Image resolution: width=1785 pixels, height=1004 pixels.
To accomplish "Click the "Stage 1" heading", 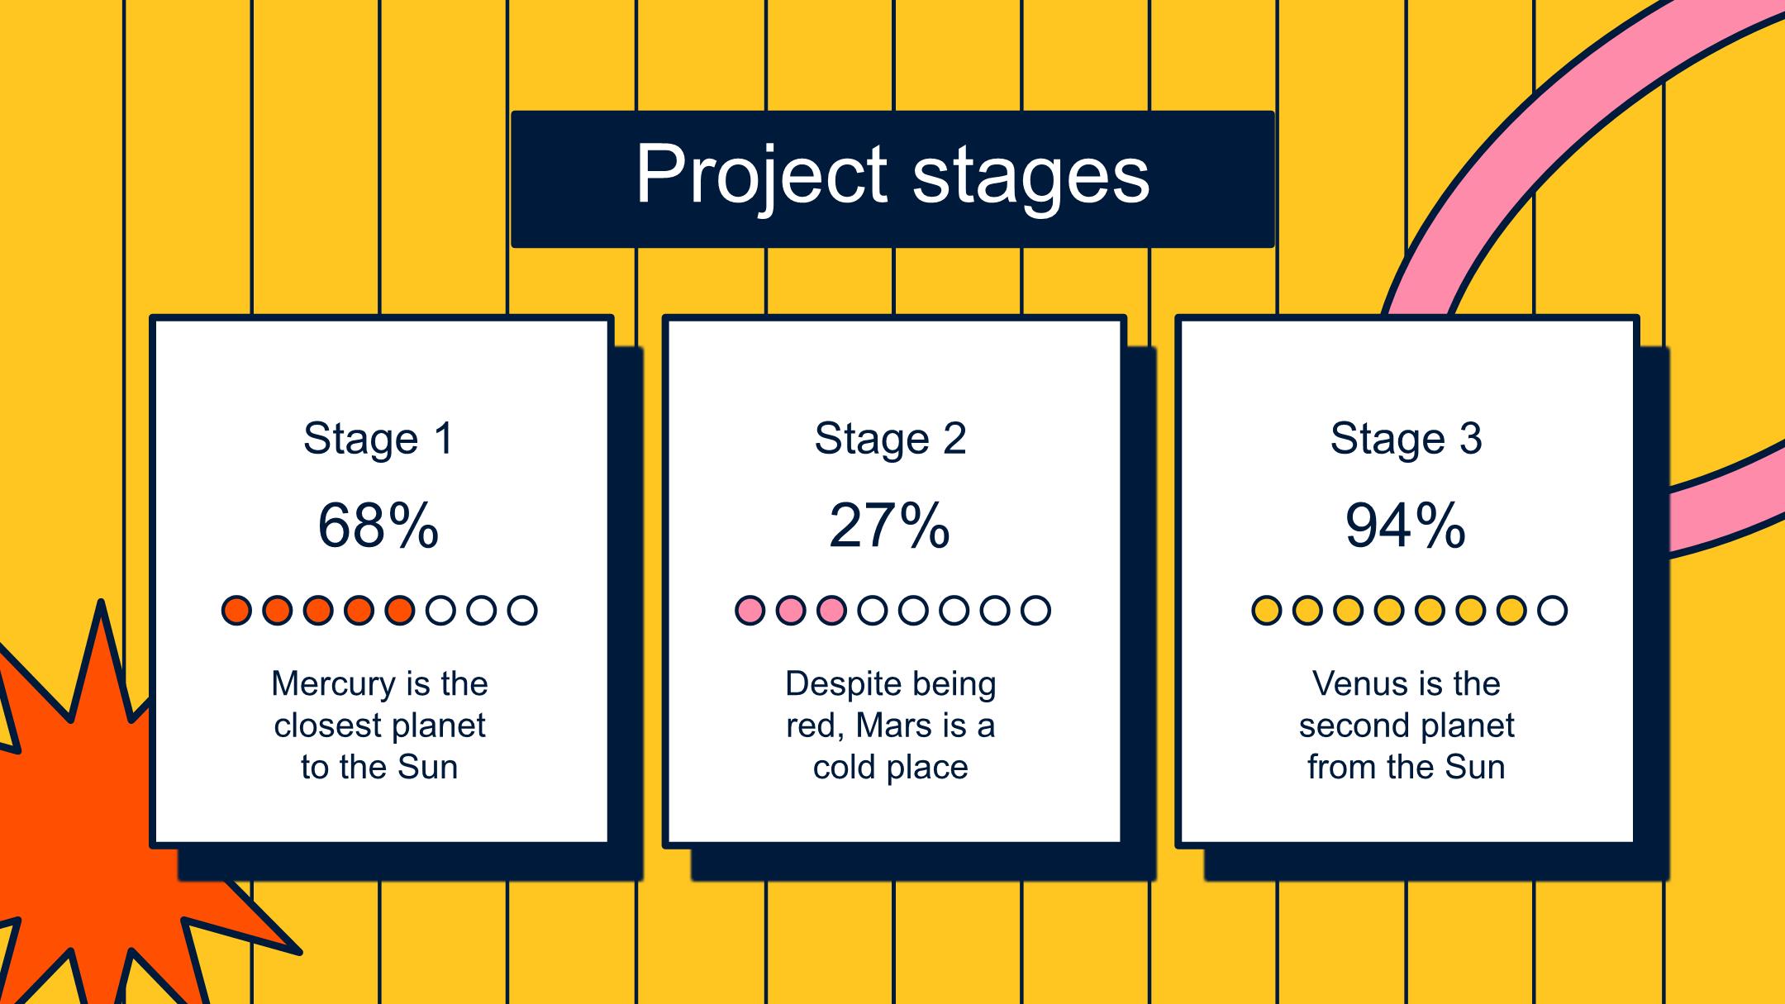I will 379,438.
